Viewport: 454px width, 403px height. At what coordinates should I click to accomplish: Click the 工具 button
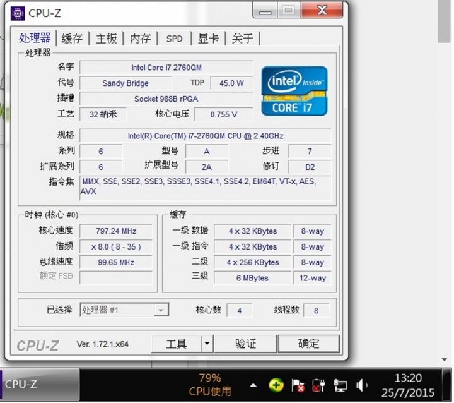pyautogui.click(x=177, y=344)
